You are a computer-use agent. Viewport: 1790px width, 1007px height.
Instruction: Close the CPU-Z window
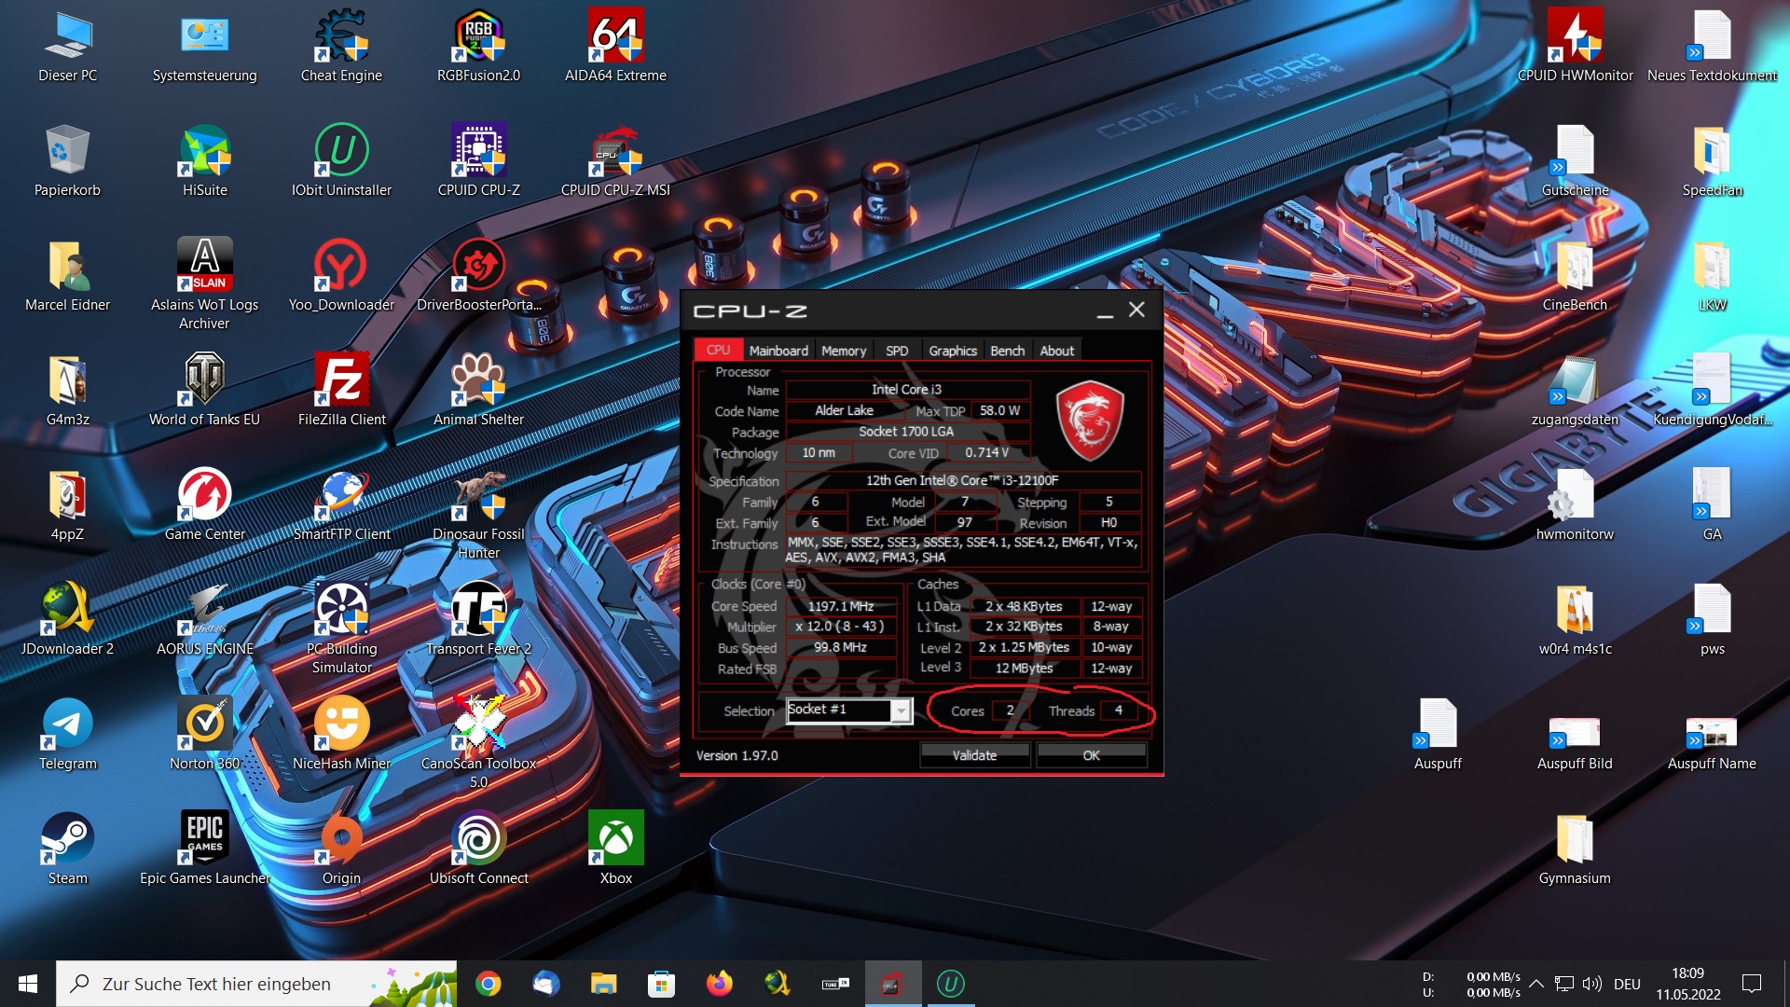tap(1136, 310)
